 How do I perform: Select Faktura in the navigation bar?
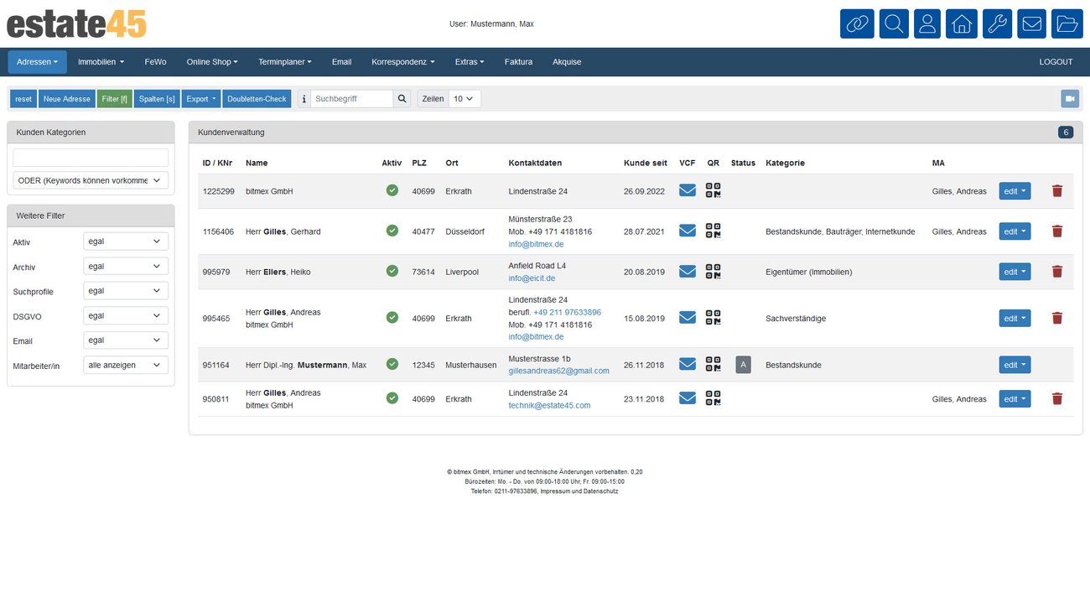[518, 62]
